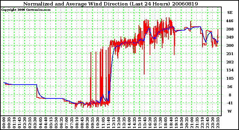This screenshot has height=130, width=239.
Task: Click the 04:40 time label
Action: [46, 123]
